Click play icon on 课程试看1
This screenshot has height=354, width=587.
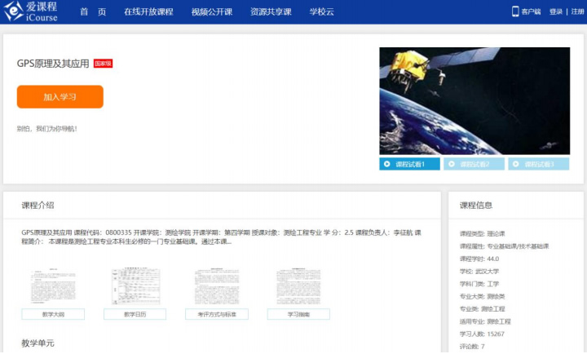[x=387, y=164]
